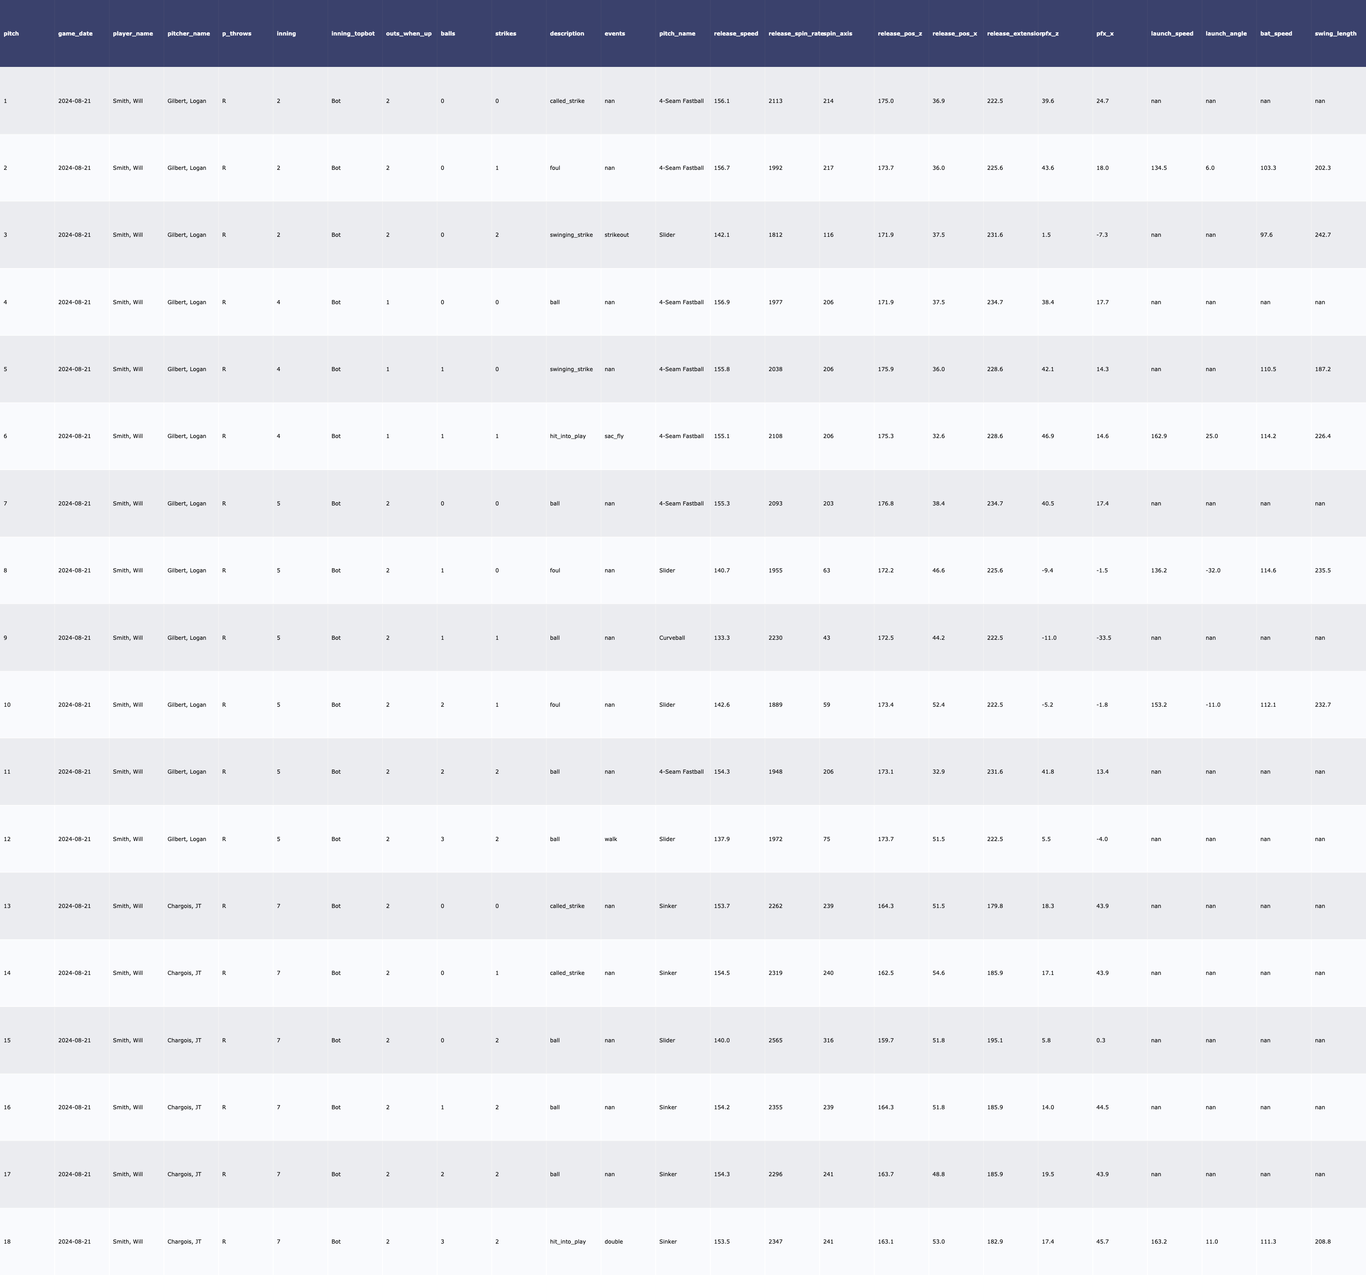
Task: Click the release_speed column header
Action: pyautogui.click(x=736, y=34)
